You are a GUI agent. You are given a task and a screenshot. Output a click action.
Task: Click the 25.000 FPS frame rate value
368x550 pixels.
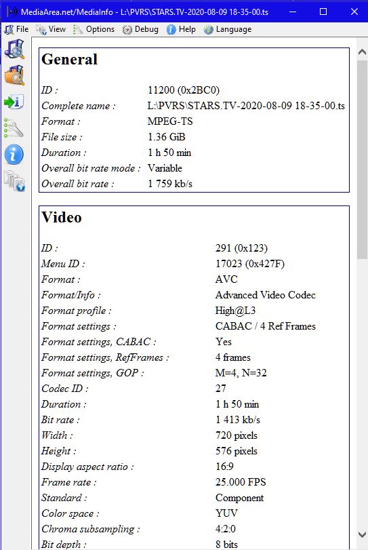pos(241,482)
